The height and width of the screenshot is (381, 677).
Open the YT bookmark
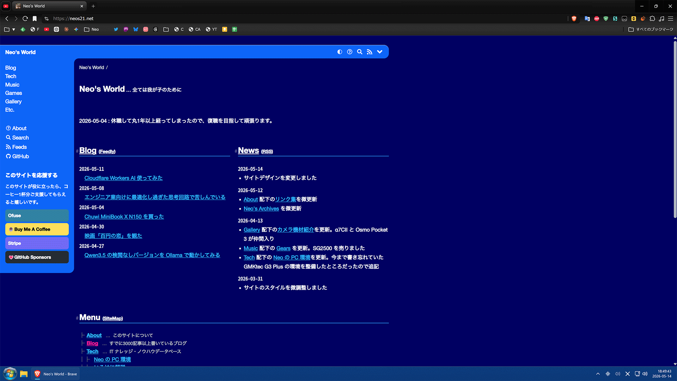[x=211, y=29]
